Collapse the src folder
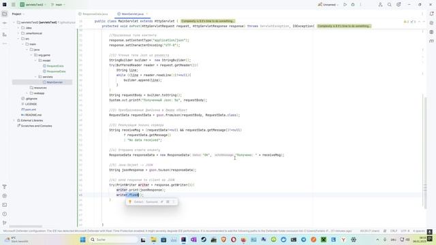The image size is (436, 245). [x=18, y=39]
